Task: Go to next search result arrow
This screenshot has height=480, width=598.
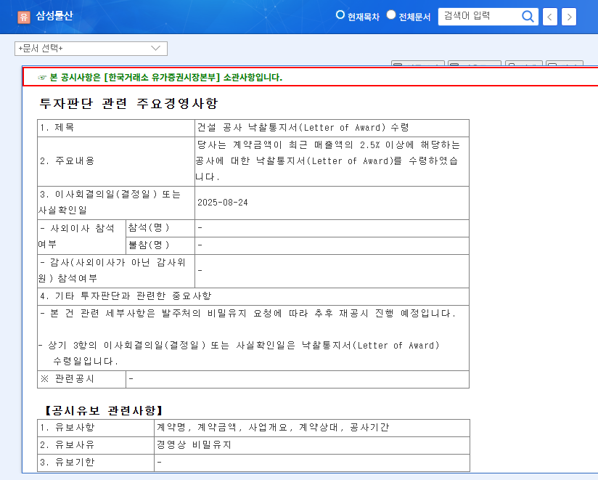Action: (x=569, y=17)
